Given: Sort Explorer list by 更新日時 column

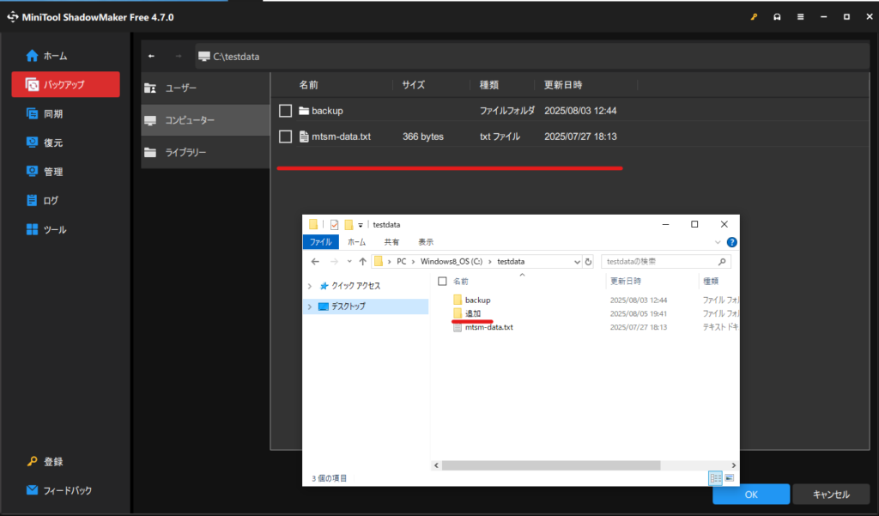Looking at the screenshot, I should point(626,281).
